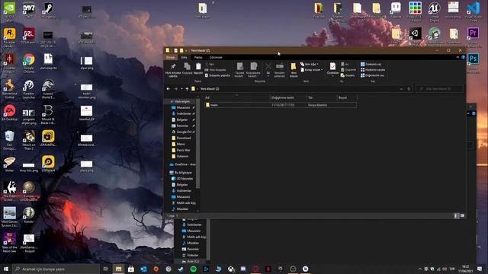This screenshot has height=274, width=488.
Task: Click Geçmiş (history) in the ribbon
Action: point(348,75)
